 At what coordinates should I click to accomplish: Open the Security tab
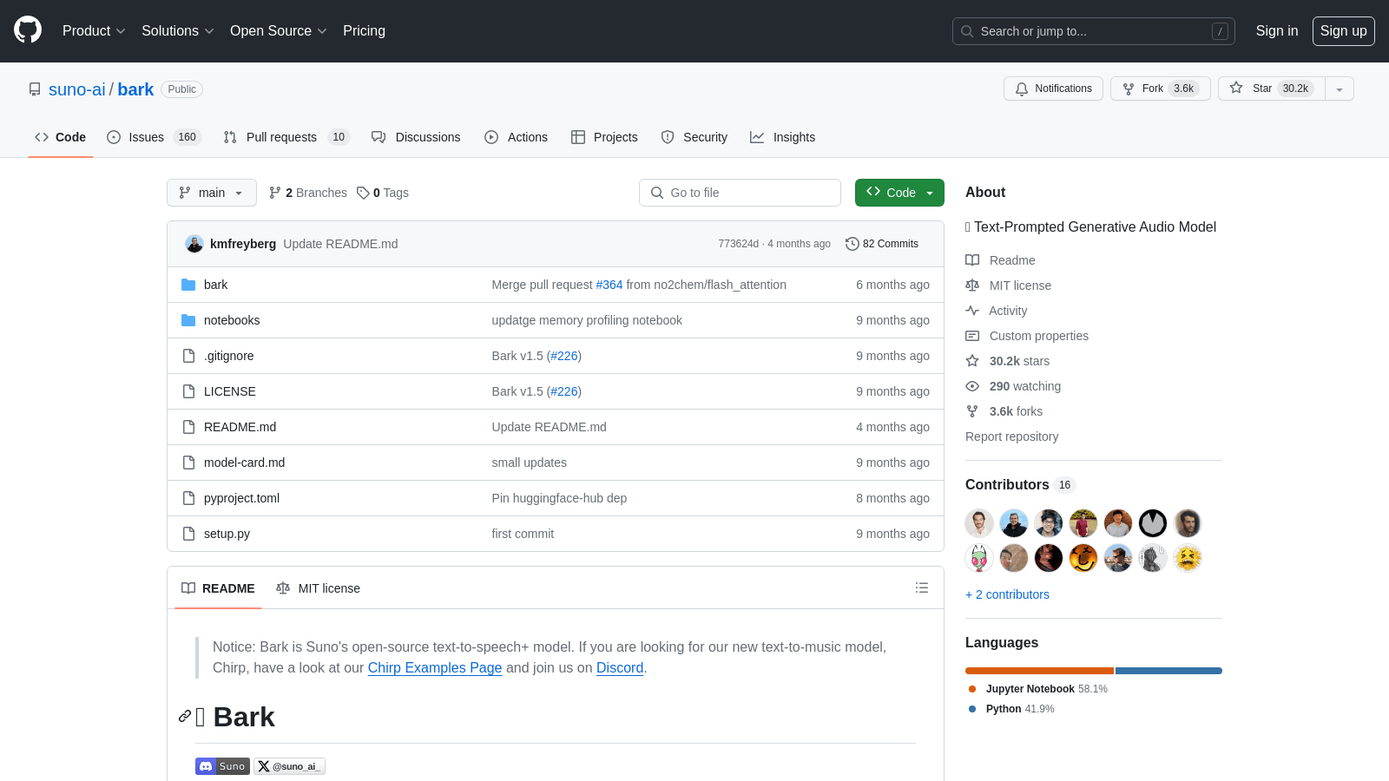694,137
